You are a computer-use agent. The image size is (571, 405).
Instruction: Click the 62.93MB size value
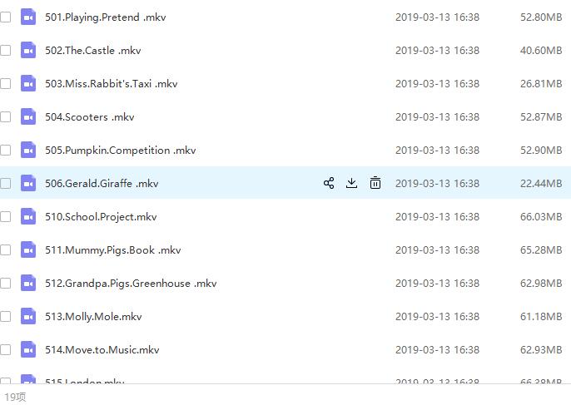(x=541, y=349)
